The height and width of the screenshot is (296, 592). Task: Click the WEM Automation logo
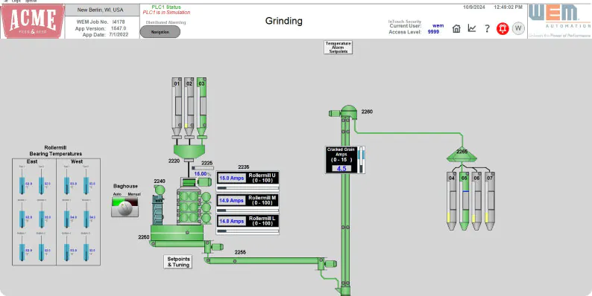click(x=559, y=21)
